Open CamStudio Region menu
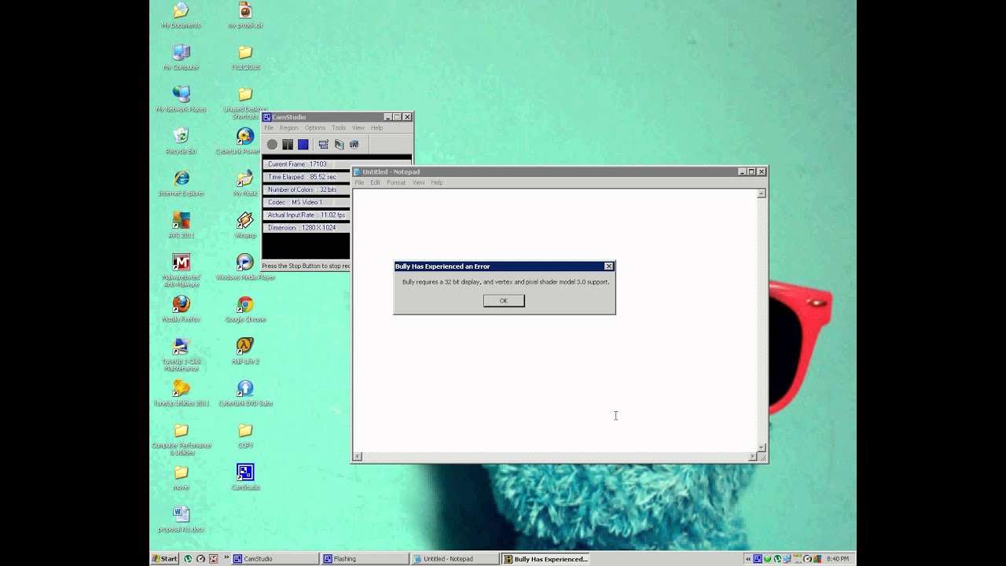The height and width of the screenshot is (566, 1006). 288,127
